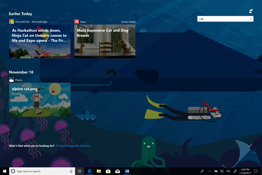Open Most Expensive Cat and Dog Breeds card
262x175 pixels.
pos(105,41)
